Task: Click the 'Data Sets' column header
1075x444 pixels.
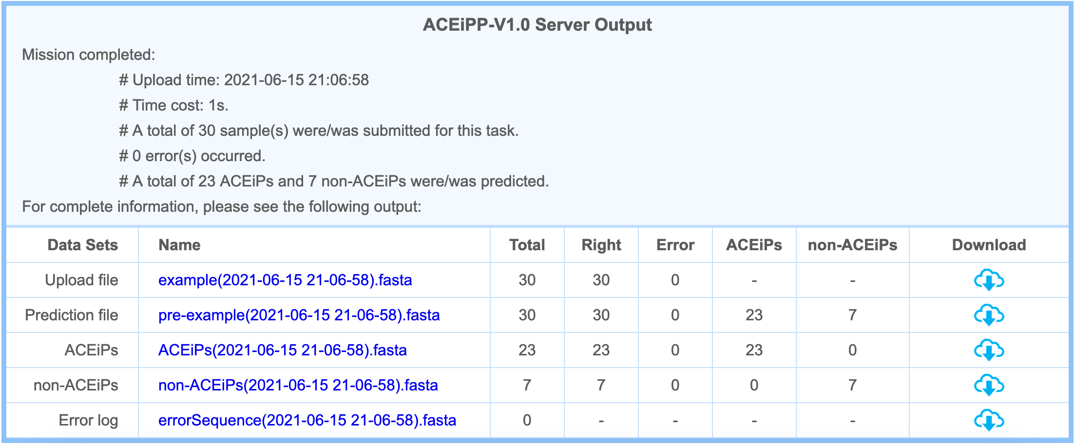Action: (x=83, y=245)
